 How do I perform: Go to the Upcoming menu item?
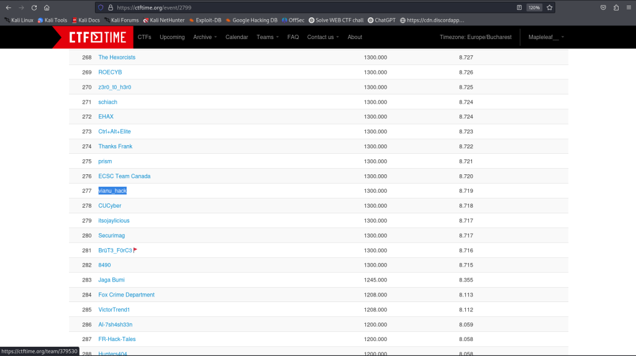172,37
